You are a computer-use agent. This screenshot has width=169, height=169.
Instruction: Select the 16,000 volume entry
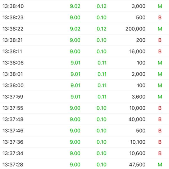[x=137, y=52]
